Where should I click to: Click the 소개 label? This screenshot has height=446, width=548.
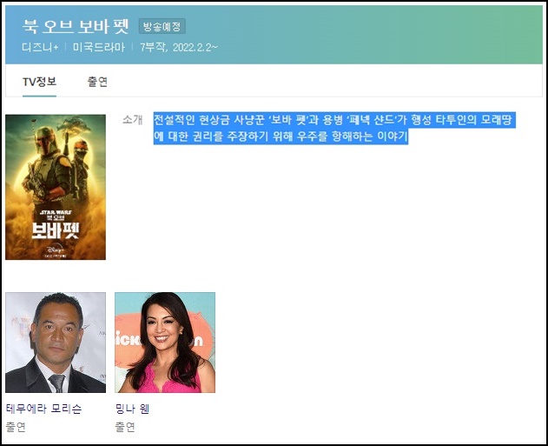coord(133,120)
